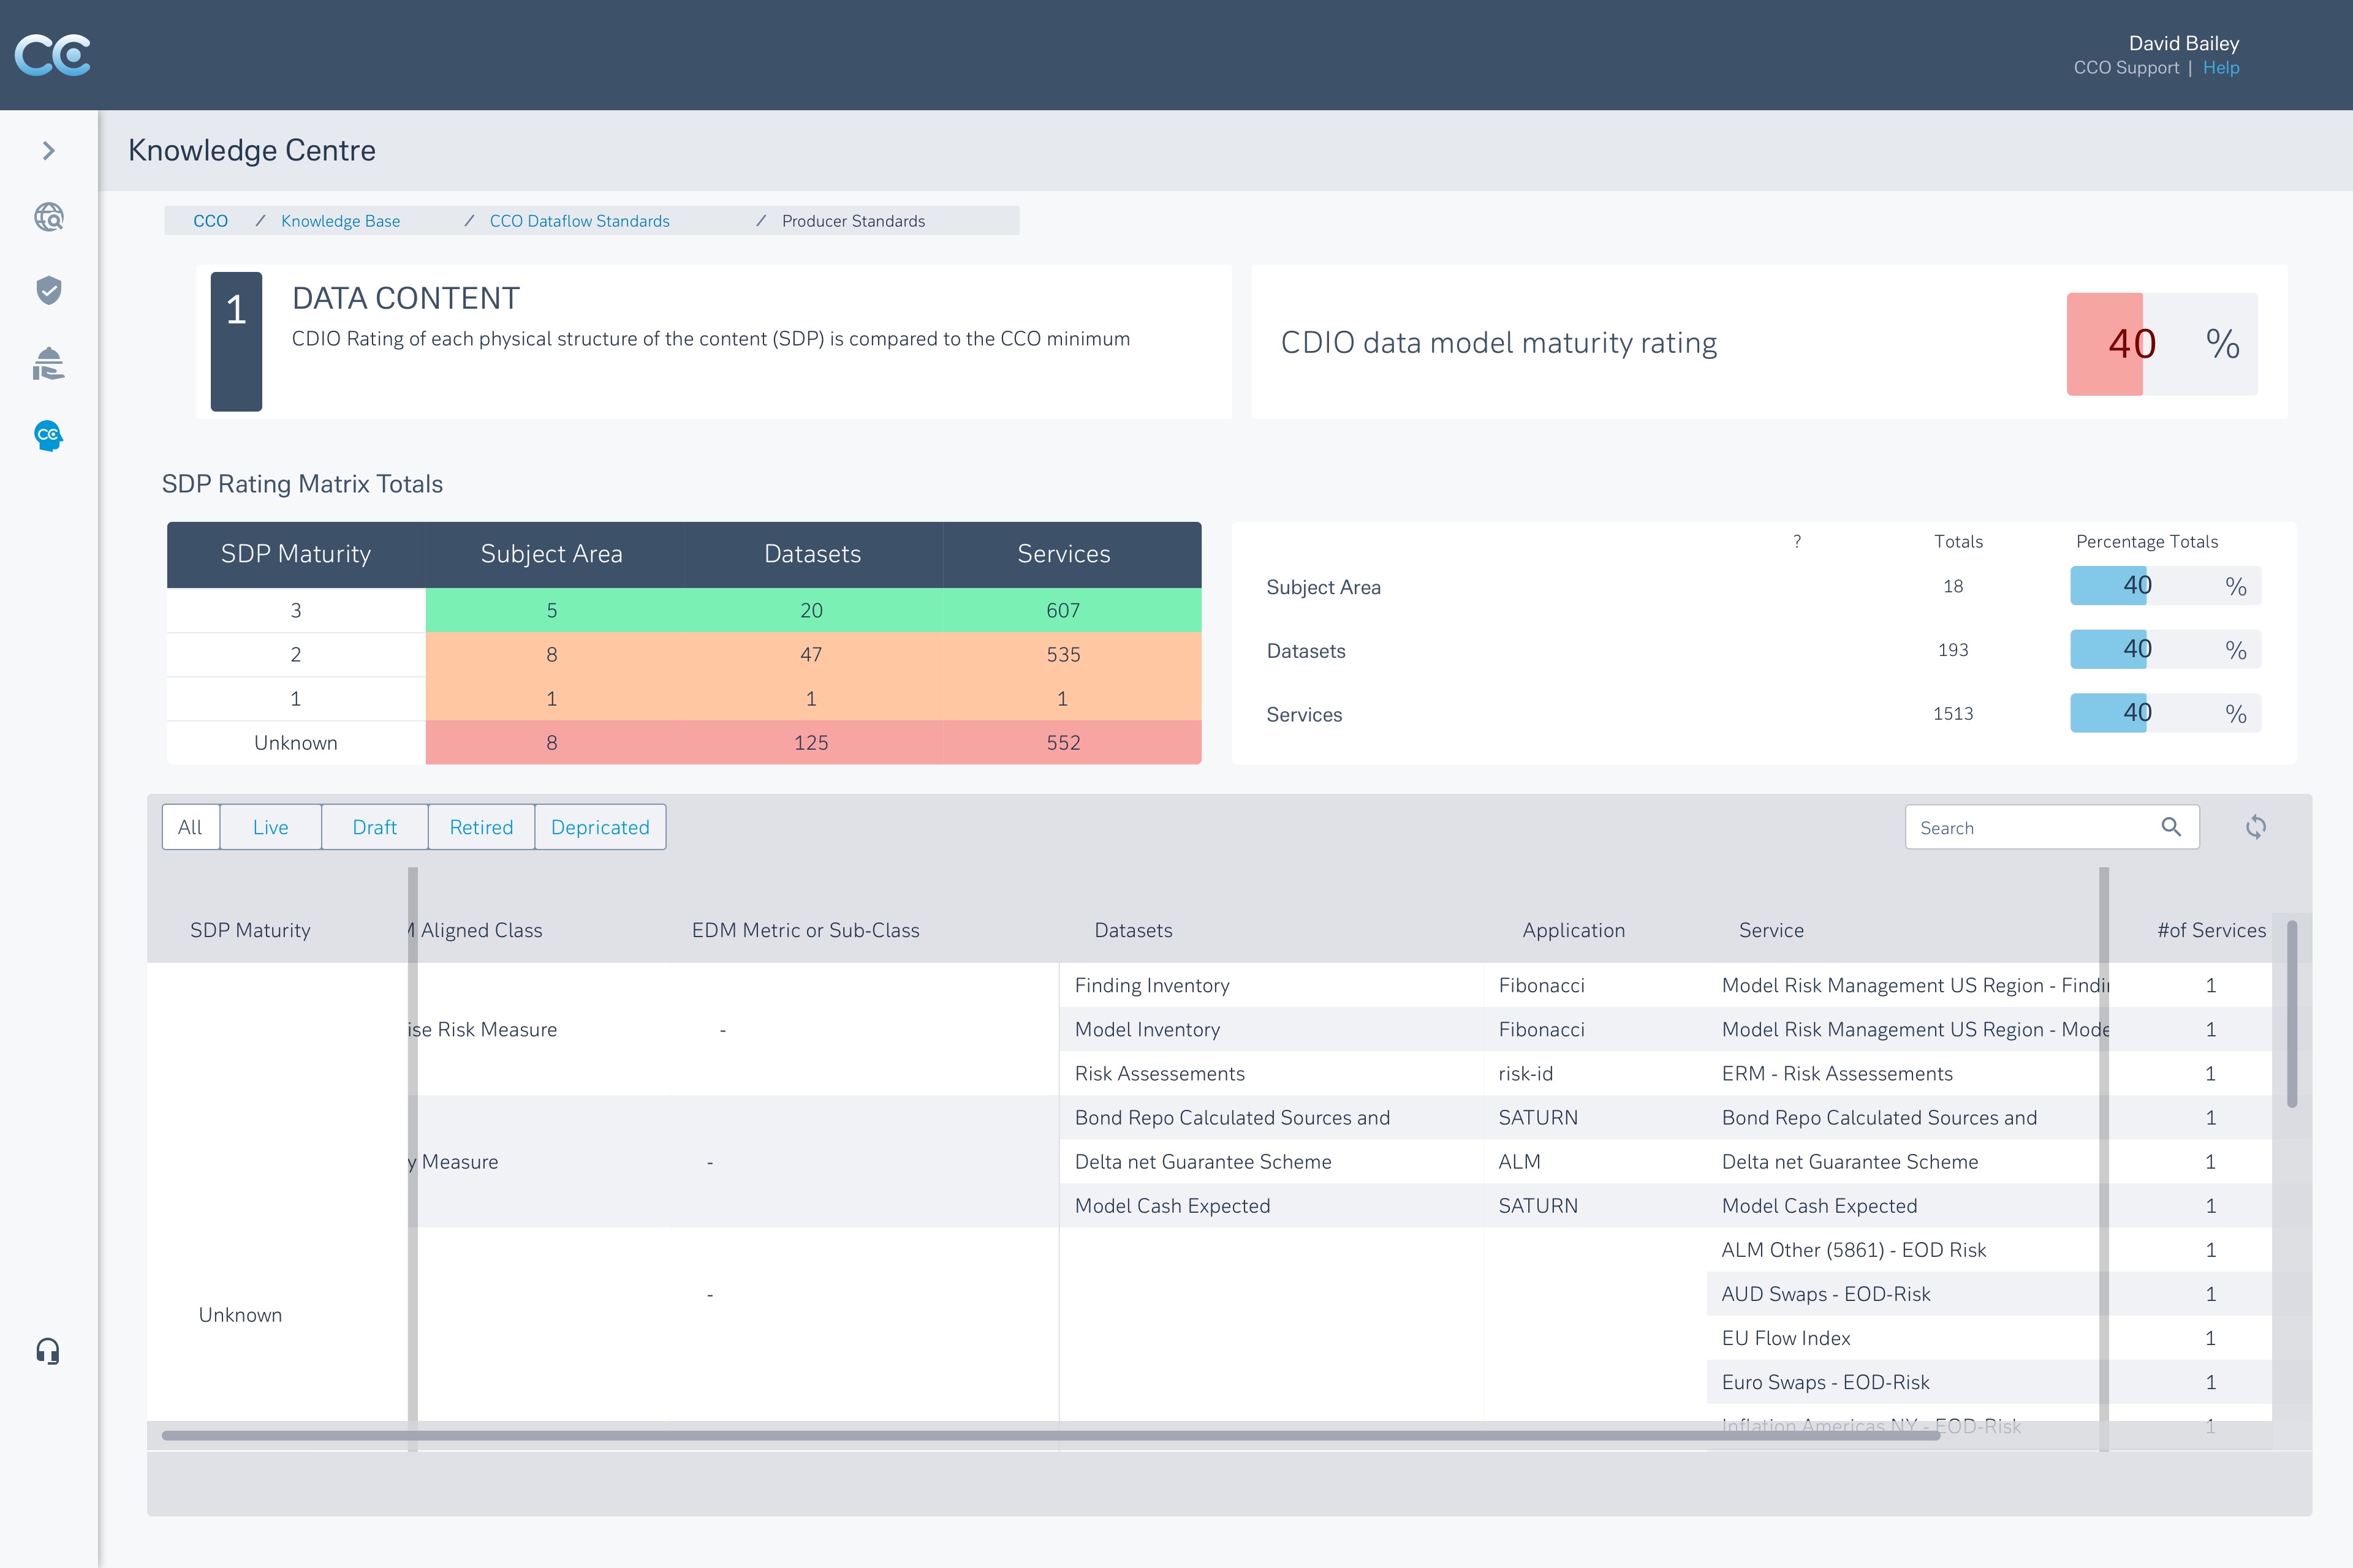Click the table's horizontal scrollbar
2353x1568 pixels.
(1050, 1436)
